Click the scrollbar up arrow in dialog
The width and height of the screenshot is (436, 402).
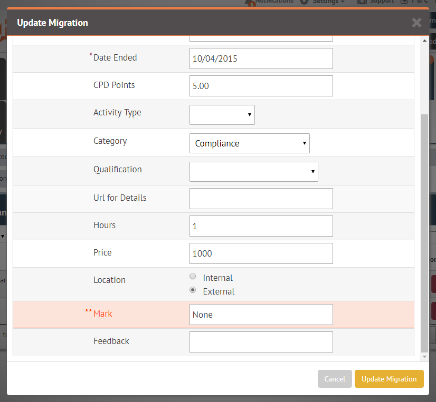click(x=424, y=41)
